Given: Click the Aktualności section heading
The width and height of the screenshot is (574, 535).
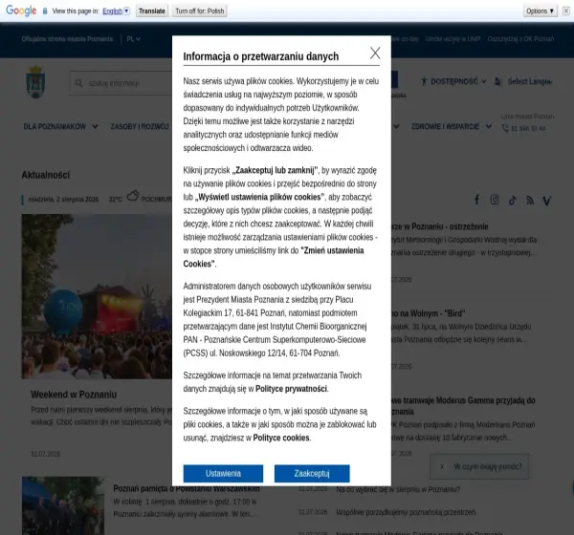Looking at the screenshot, I should tap(45, 175).
